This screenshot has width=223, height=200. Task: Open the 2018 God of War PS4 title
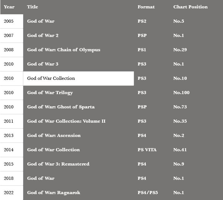pyautogui.click(x=41, y=178)
